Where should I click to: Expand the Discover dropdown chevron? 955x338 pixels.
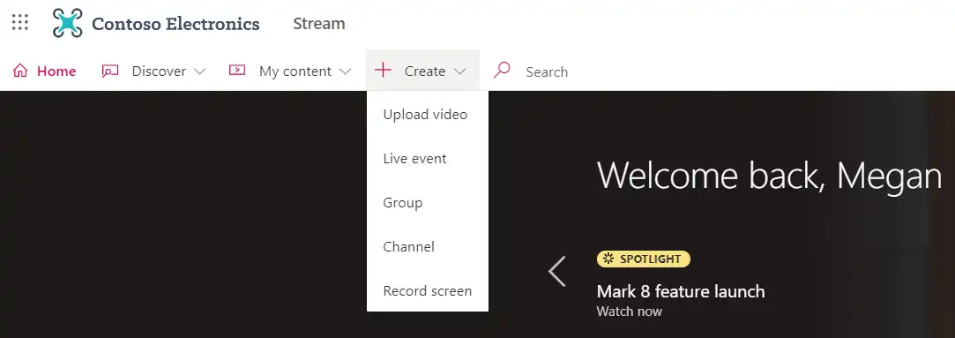[x=199, y=71]
